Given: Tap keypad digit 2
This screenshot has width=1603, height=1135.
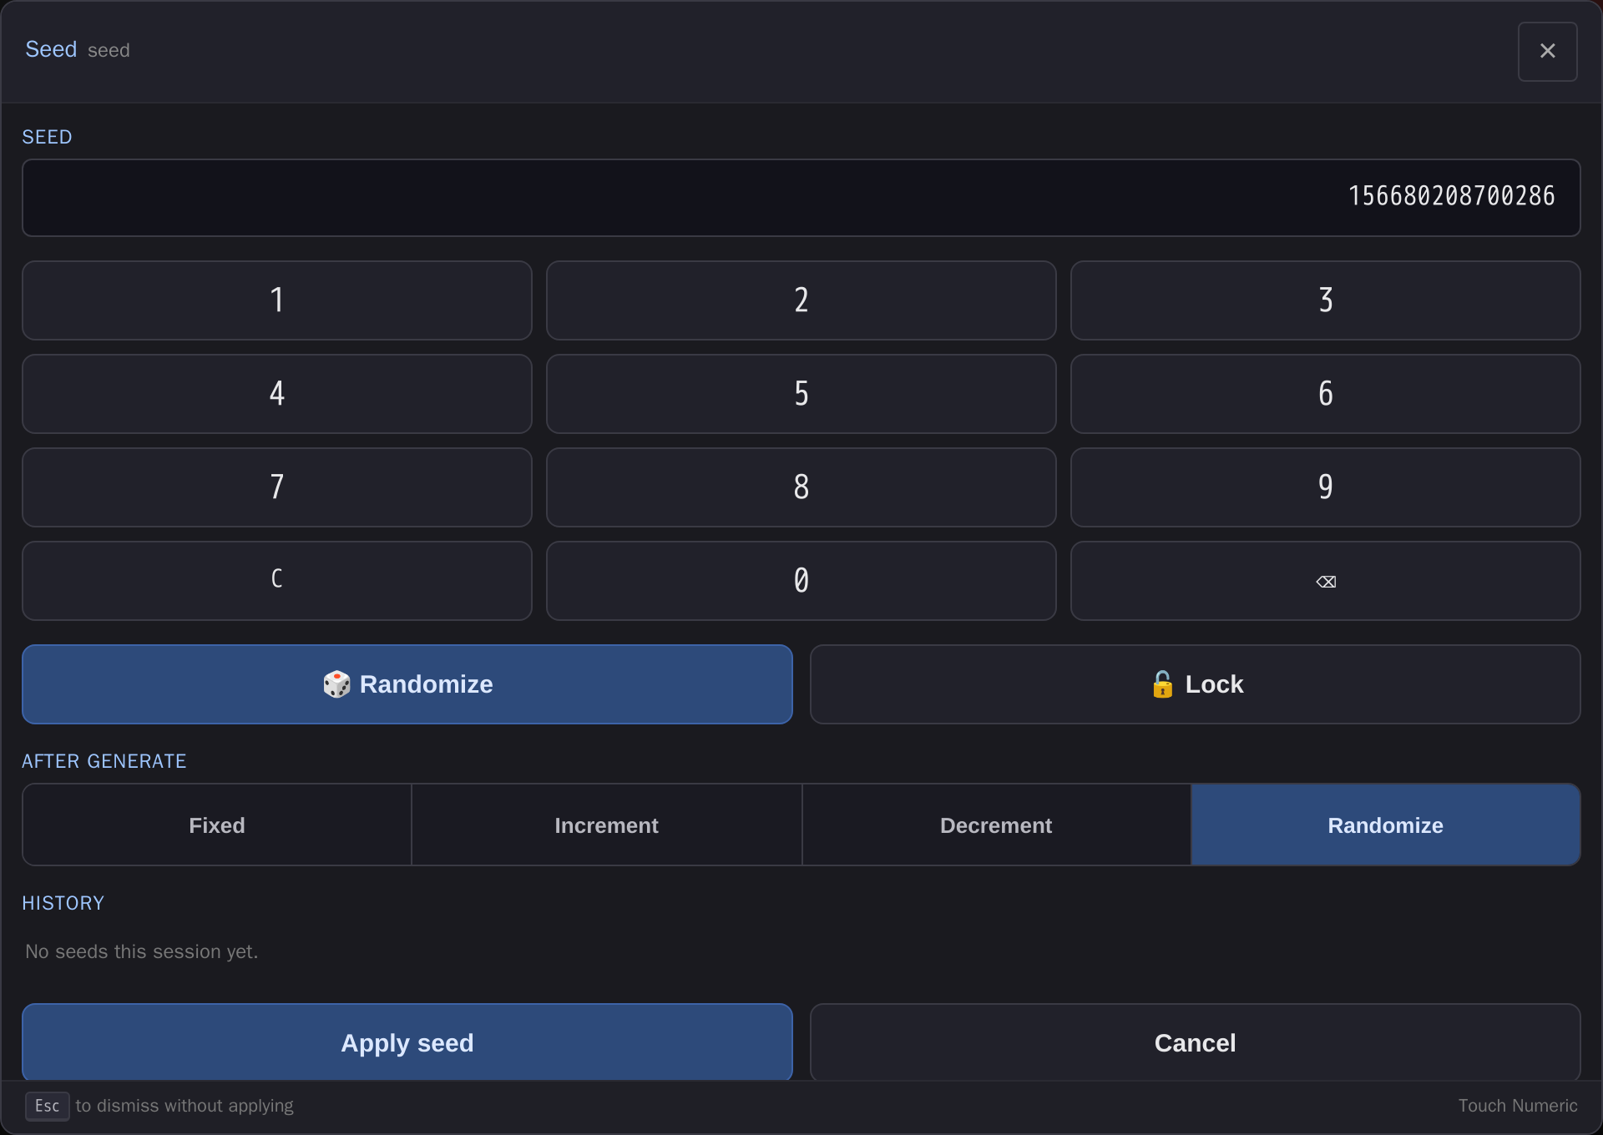Looking at the screenshot, I should tap(801, 300).
